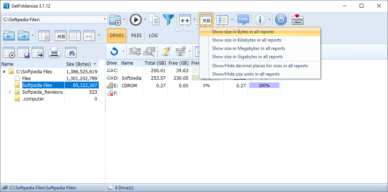Click the columns layout icon in tree toolbar
Image resolution: width=388 pixels, height=192 pixels.
tap(75, 36)
